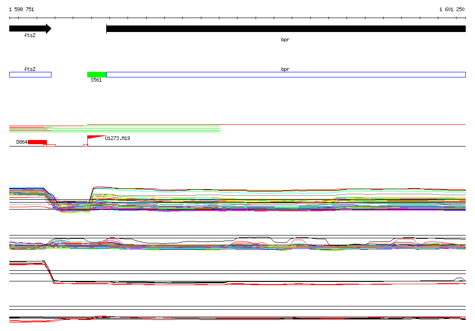Click the blue-outlined bpr annotation box
The width and height of the screenshot is (475, 331).
[286, 75]
